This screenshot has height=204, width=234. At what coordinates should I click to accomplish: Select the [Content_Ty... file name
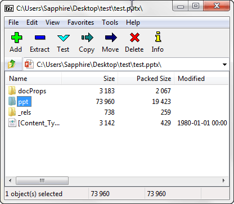click(39, 123)
